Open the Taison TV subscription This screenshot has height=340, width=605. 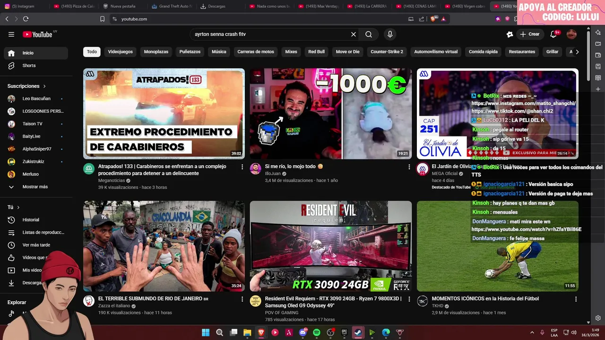(x=36, y=124)
